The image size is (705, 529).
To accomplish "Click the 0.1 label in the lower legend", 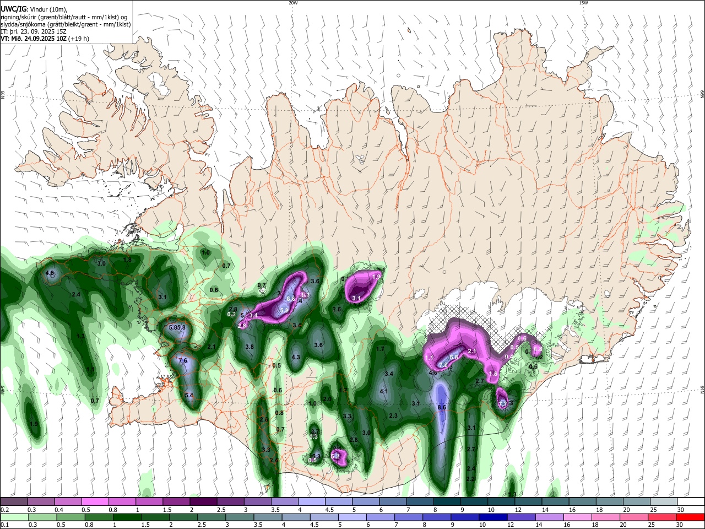I will click(4, 525).
